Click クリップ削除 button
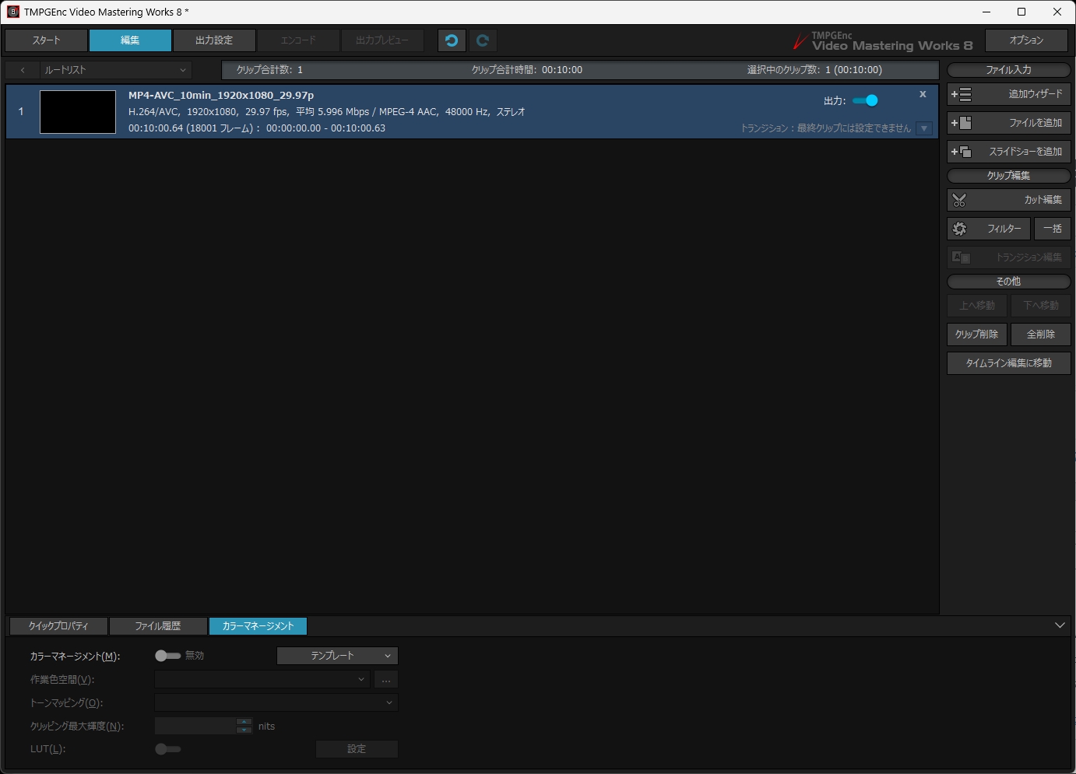This screenshot has width=1076, height=774. point(977,334)
